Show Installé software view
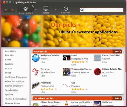 click(x=46, y=10)
